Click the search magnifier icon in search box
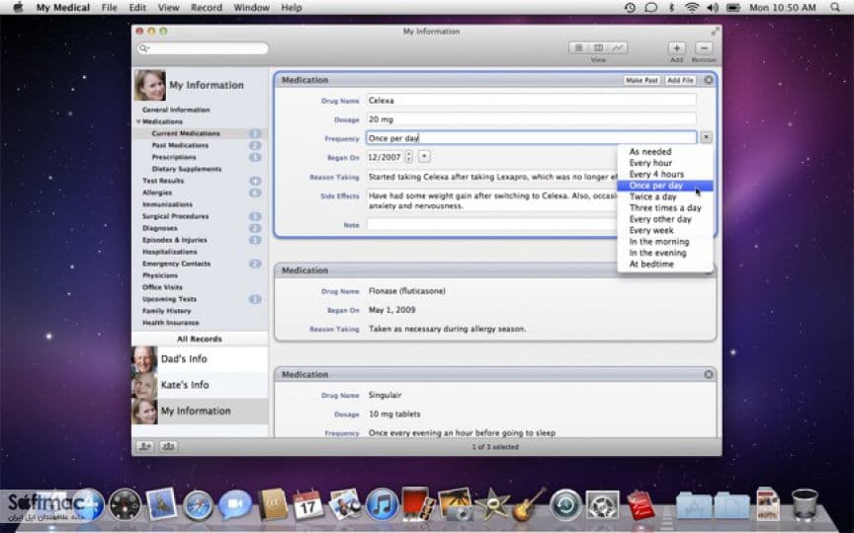The image size is (854, 533). [143, 48]
